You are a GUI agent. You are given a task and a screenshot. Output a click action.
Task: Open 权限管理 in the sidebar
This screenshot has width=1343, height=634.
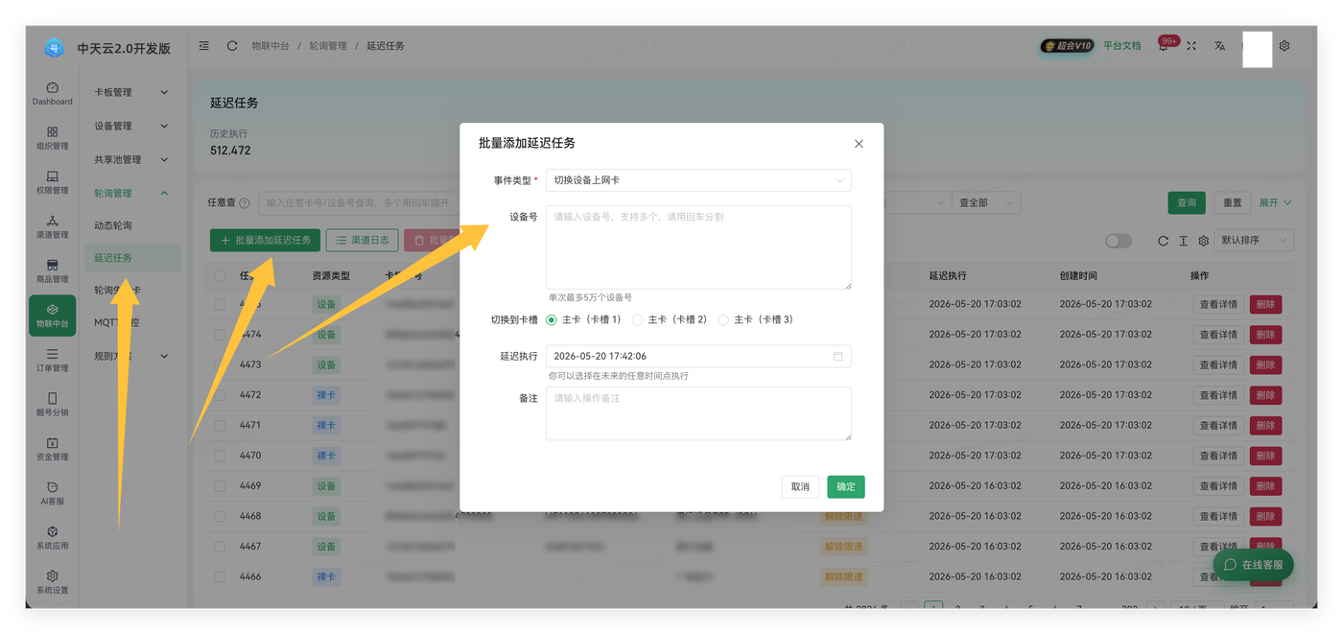point(52,182)
